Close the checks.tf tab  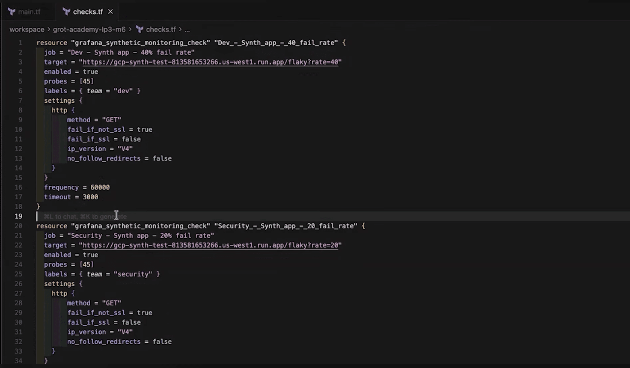(x=110, y=12)
